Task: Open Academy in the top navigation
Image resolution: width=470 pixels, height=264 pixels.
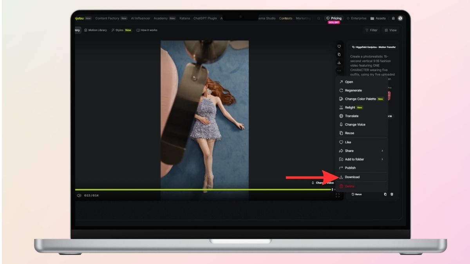Action: 164,18
